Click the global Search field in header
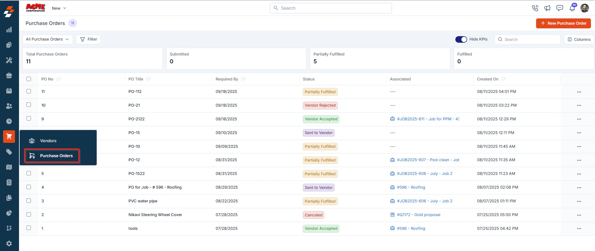 [x=331, y=8]
